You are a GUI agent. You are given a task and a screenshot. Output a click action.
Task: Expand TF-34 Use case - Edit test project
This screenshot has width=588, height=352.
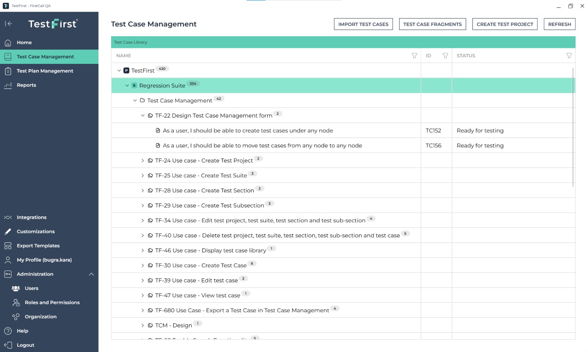point(143,220)
